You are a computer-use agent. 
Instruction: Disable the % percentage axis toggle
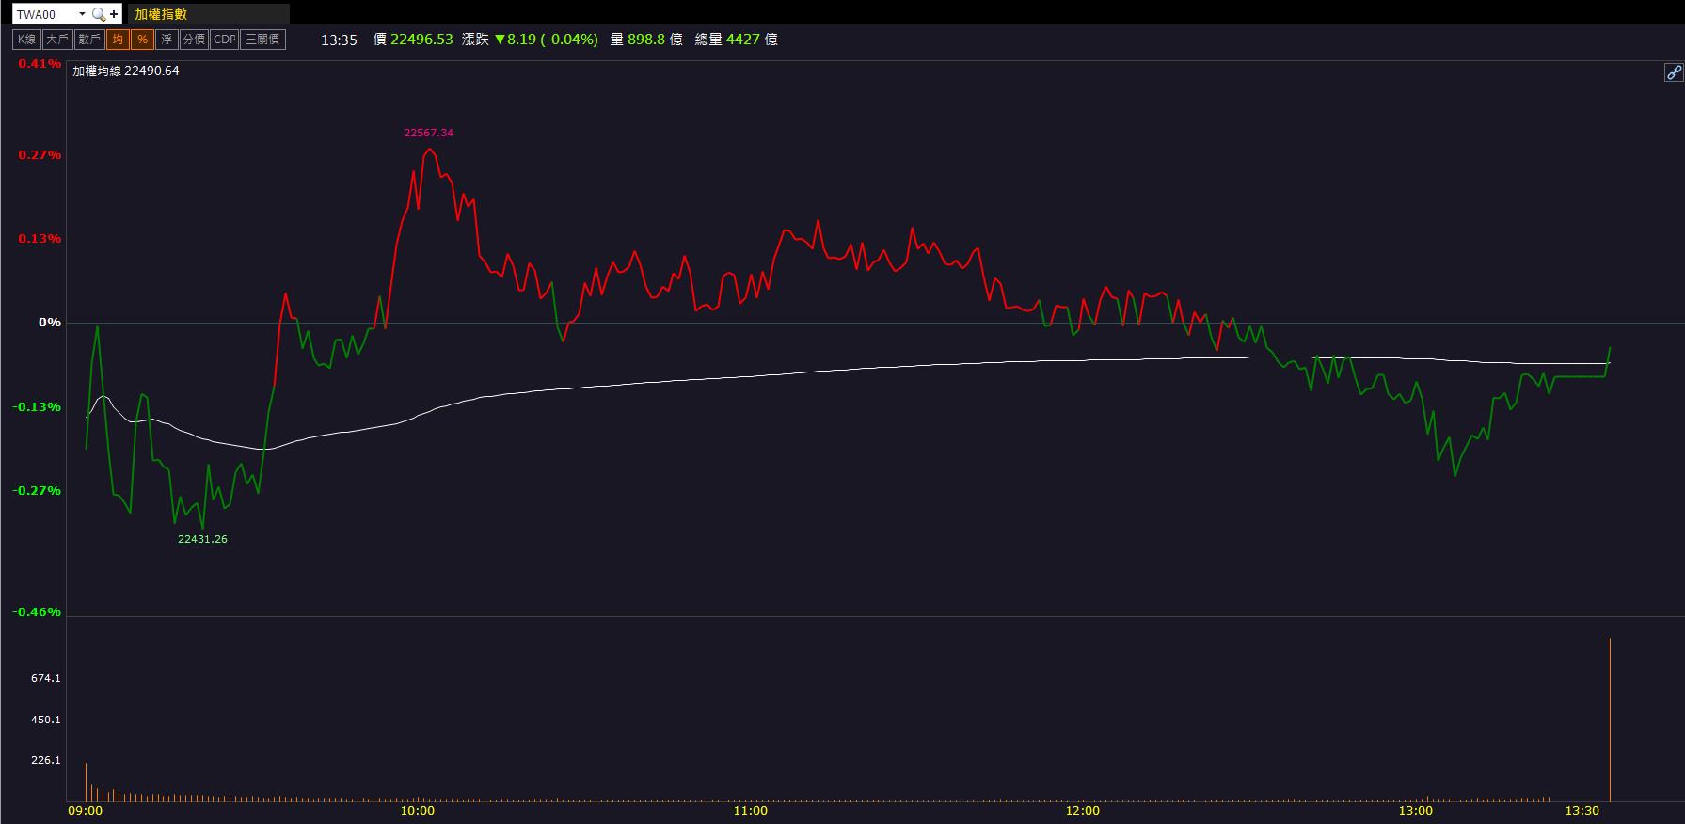tap(142, 40)
